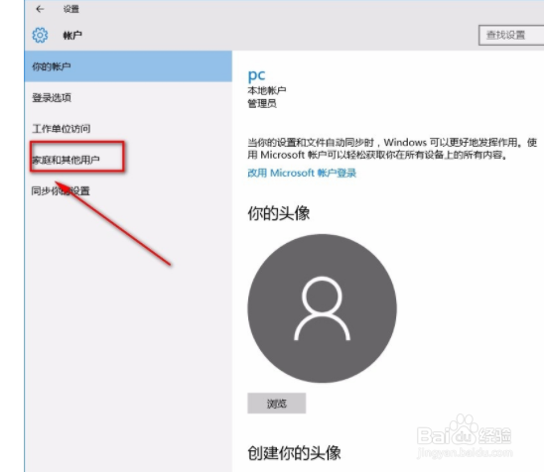Open 登录选项 in the sidebar
The image size is (544, 472).
[x=128, y=98]
